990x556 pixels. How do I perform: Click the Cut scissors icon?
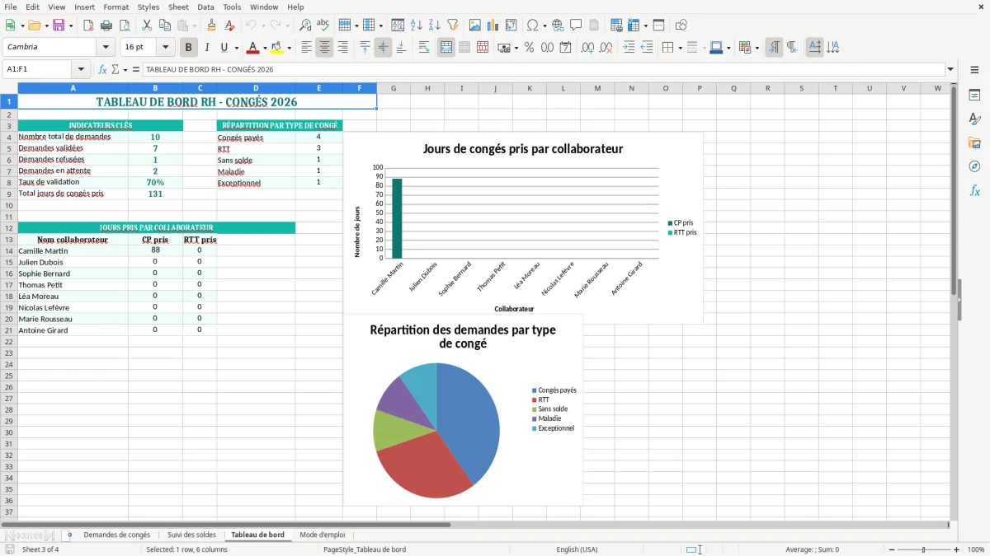point(147,26)
